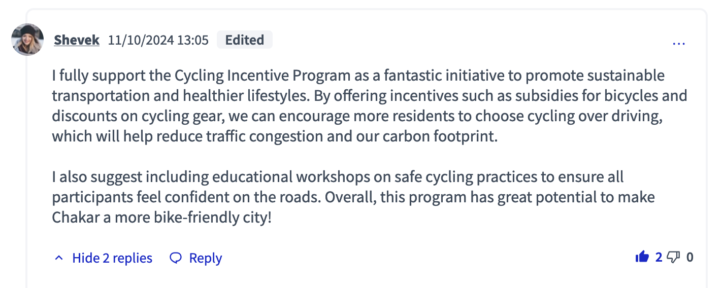
Task: Click Shevek's profile avatar photo
Action: click(27, 40)
